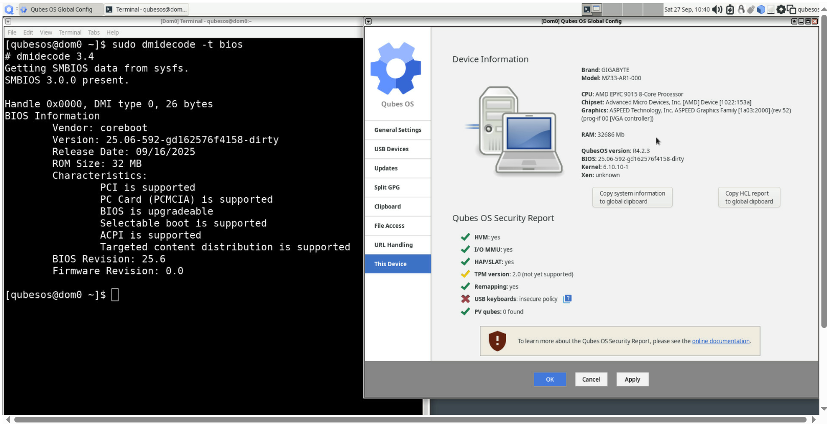Click the help icon beside USB keyboards

click(x=567, y=299)
